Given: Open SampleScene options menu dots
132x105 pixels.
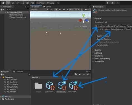Looking at the screenshot, I should [x=28, y=12].
